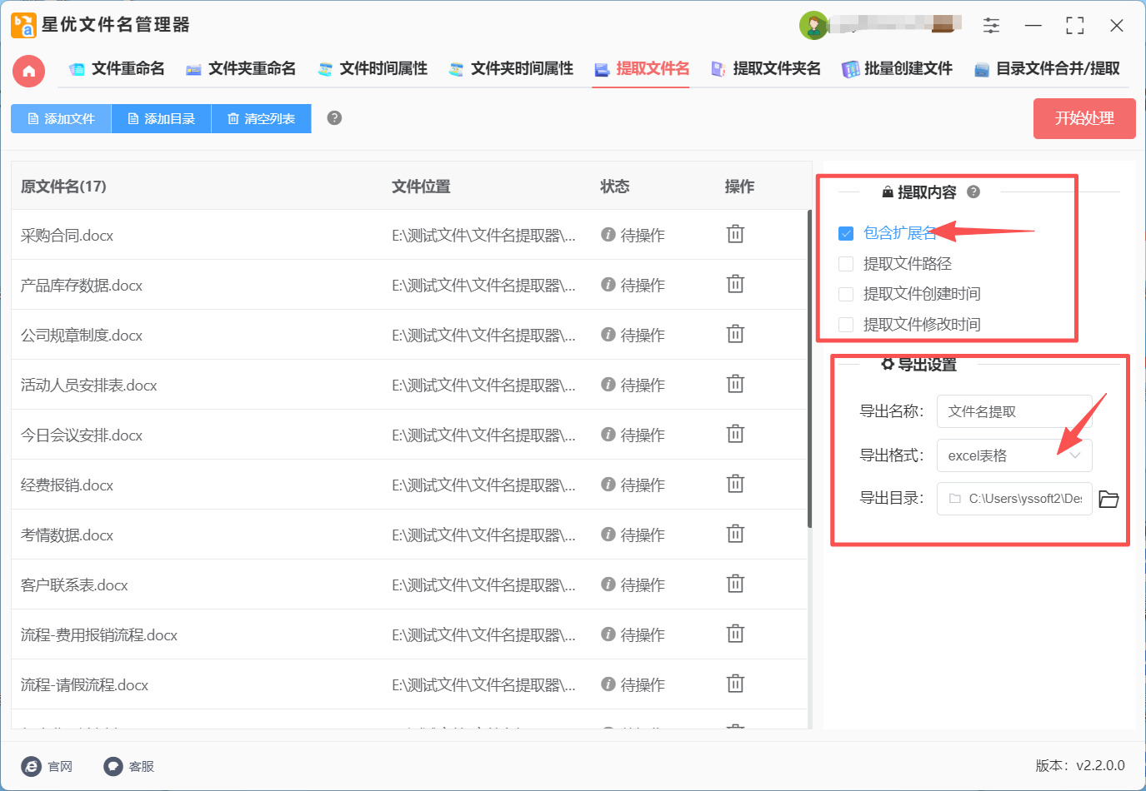Select the file name 考情数据.docx
Image resolution: width=1146 pixels, height=791 pixels.
point(67,535)
